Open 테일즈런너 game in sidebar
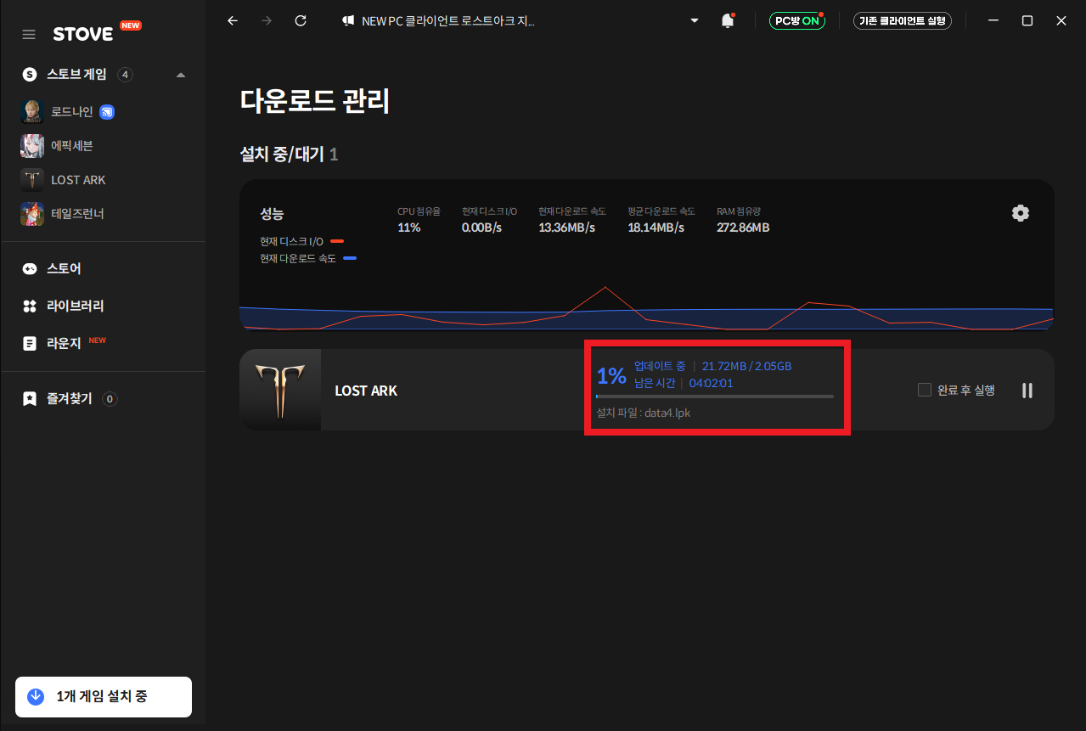 point(77,213)
